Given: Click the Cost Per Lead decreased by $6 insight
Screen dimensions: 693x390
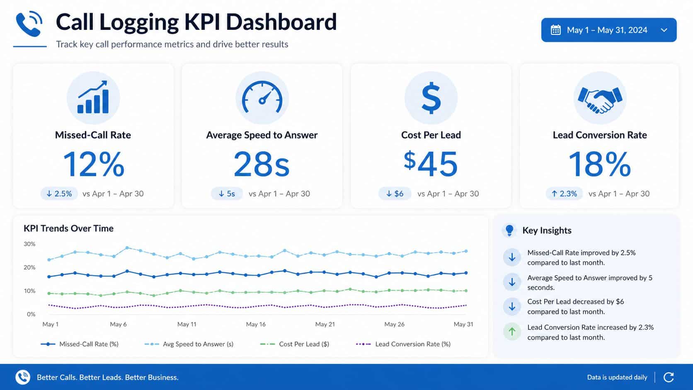Looking at the screenshot, I should (575, 307).
